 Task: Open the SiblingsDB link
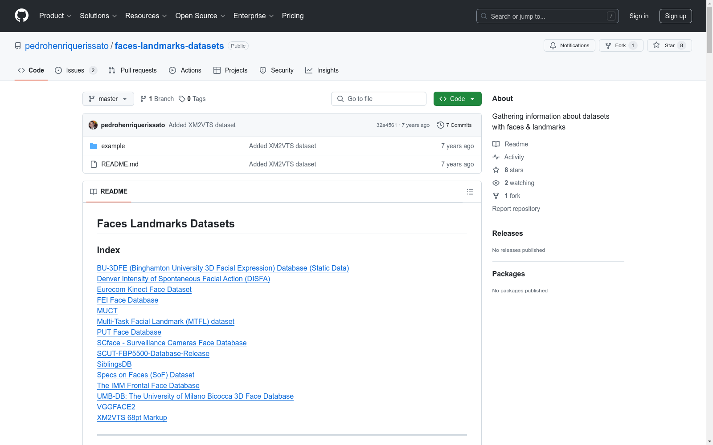pos(115,364)
